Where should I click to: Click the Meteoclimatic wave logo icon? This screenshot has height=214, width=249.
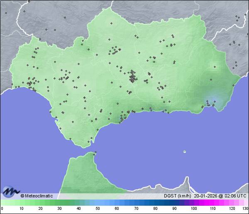pos(10,191)
